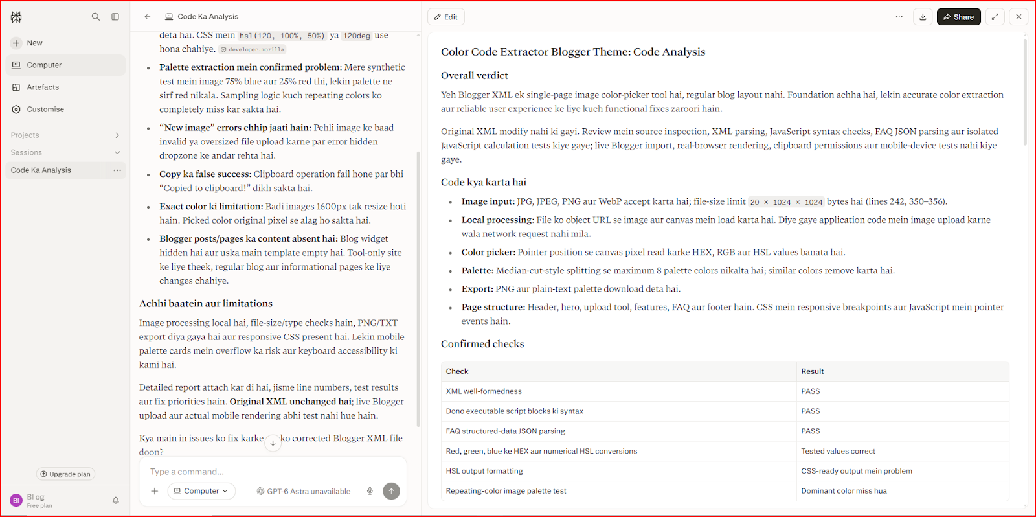The width and height of the screenshot is (1036, 517).
Task: Open the Computer mode dropdown
Action: [201, 491]
